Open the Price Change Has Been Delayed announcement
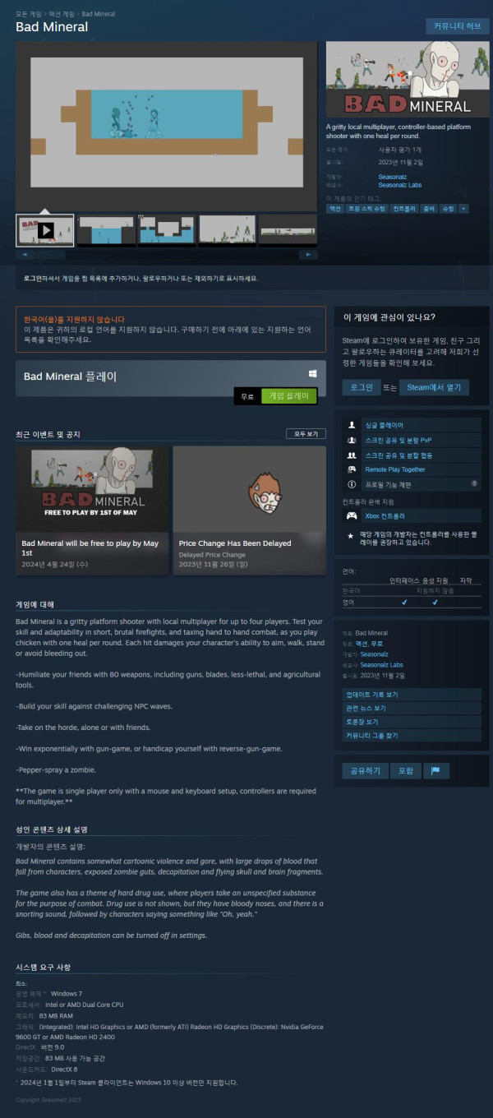The width and height of the screenshot is (493, 1118). tap(250, 510)
